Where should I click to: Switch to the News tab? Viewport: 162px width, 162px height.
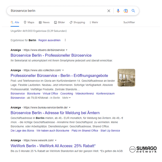[x=44, y=22]
